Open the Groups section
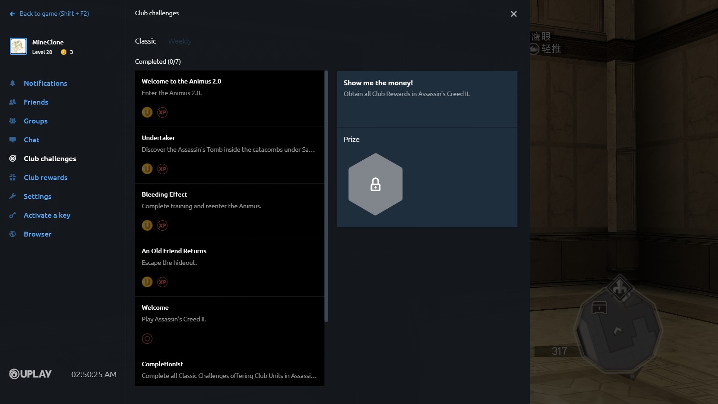The width and height of the screenshot is (718, 404). [35, 121]
